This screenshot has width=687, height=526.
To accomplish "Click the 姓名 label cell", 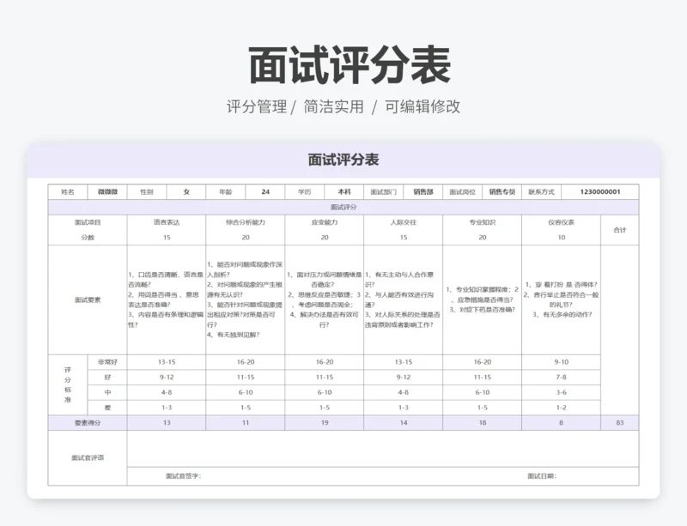I will [x=68, y=192].
